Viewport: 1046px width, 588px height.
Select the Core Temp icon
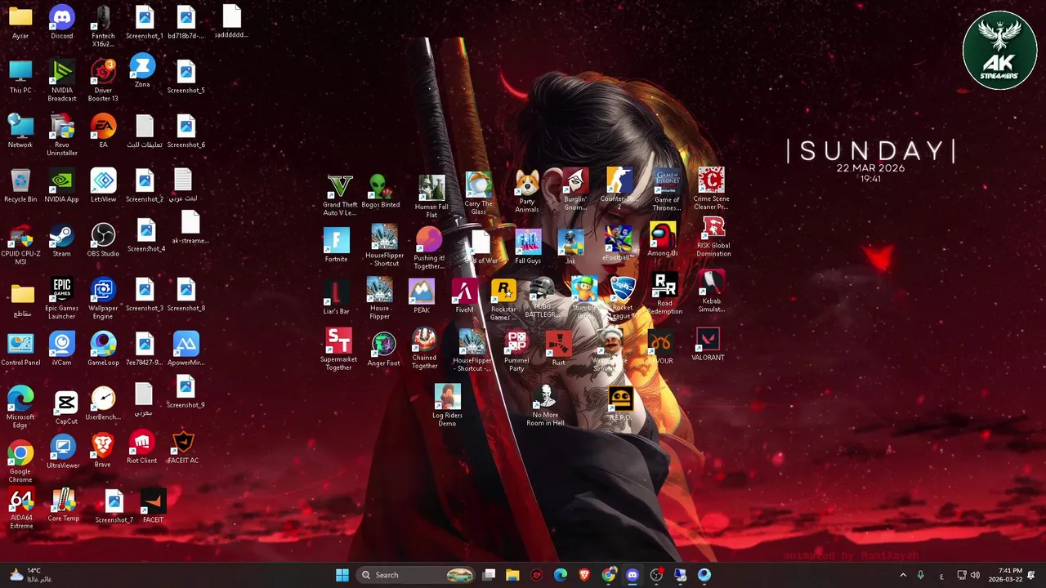click(63, 506)
